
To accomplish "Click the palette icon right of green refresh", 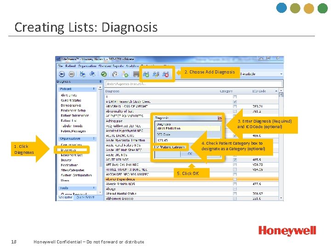I will pos(115,74).
